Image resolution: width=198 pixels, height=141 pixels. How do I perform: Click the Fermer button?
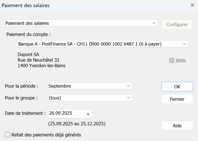177,99
